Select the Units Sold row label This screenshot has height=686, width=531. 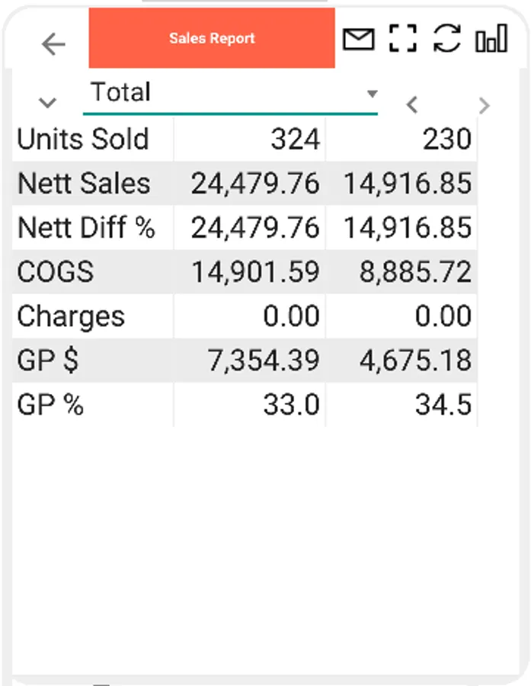click(83, 139)
